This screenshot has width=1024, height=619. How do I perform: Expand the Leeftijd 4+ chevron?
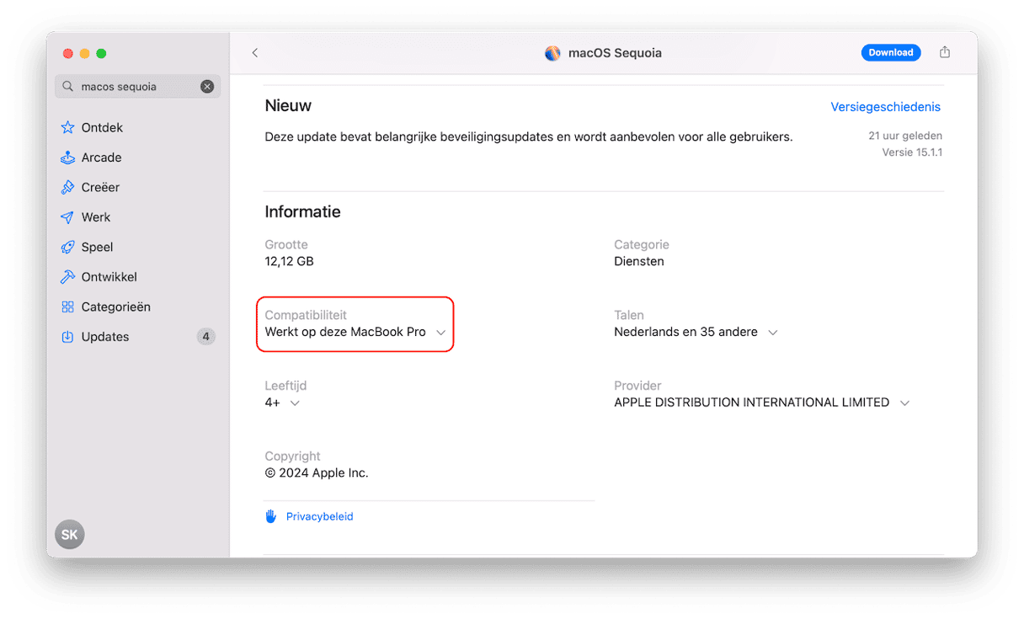pyautogui.click(x=295, y=403)
